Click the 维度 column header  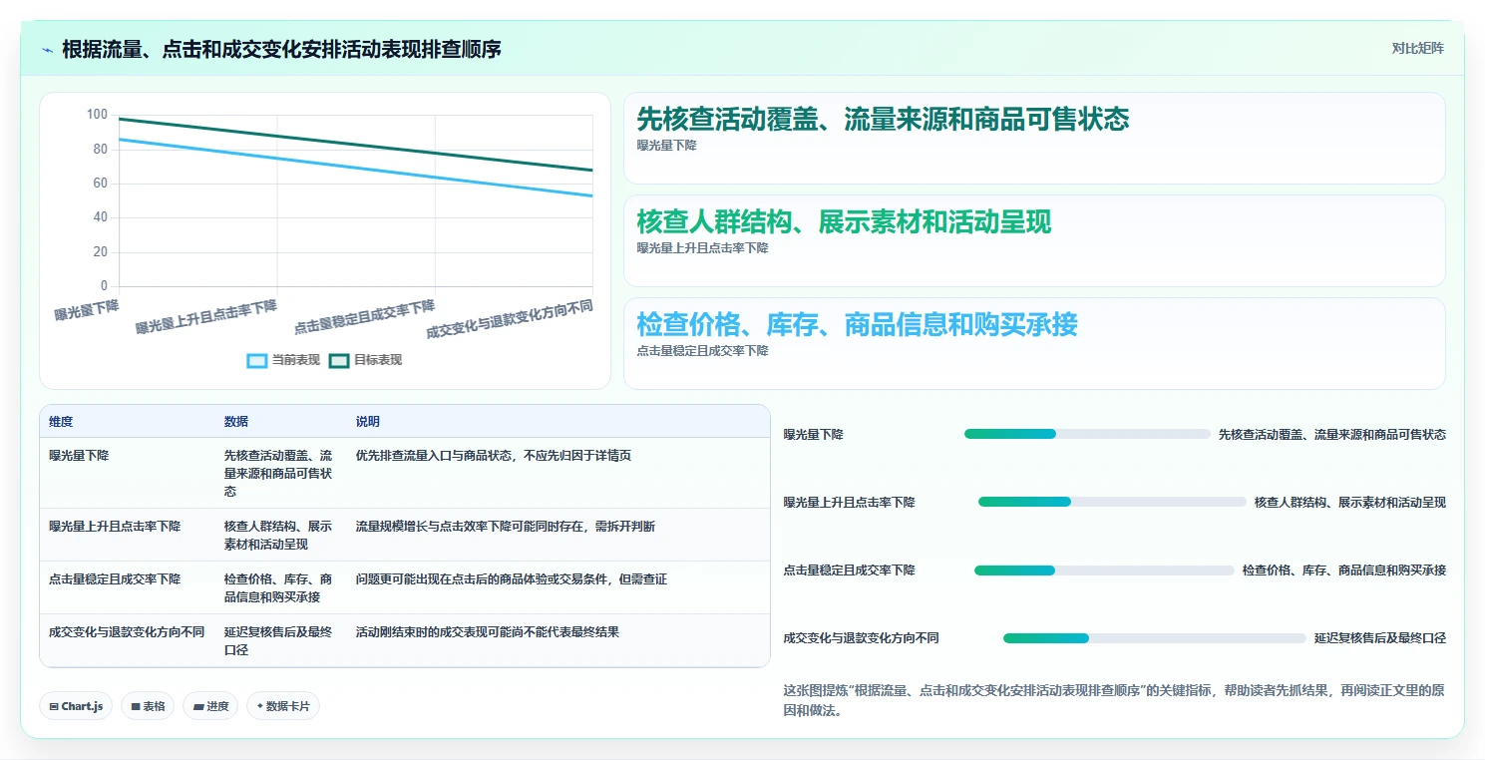click(x=61, y=422)
